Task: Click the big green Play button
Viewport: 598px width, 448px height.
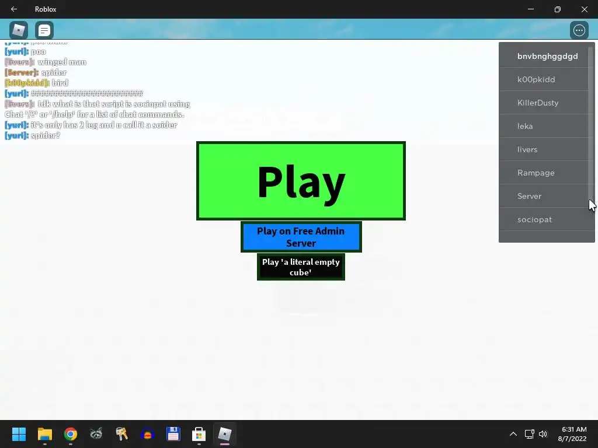Action: [301, 181]
